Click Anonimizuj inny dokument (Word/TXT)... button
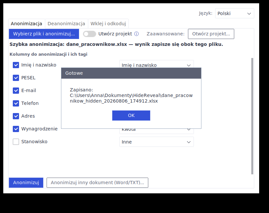This screenshot has height=213, width=269. pyautogui.click(x=97, y=183)
